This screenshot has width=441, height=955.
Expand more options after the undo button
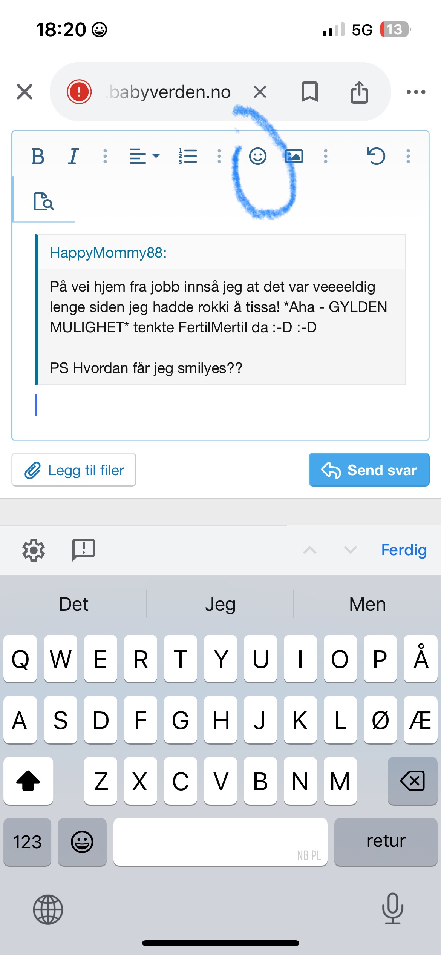(x=408, y=156)
